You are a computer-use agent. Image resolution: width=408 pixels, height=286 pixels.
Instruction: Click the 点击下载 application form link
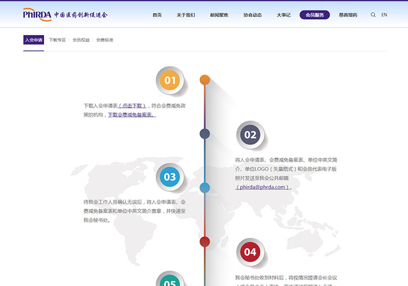point(132,106)
